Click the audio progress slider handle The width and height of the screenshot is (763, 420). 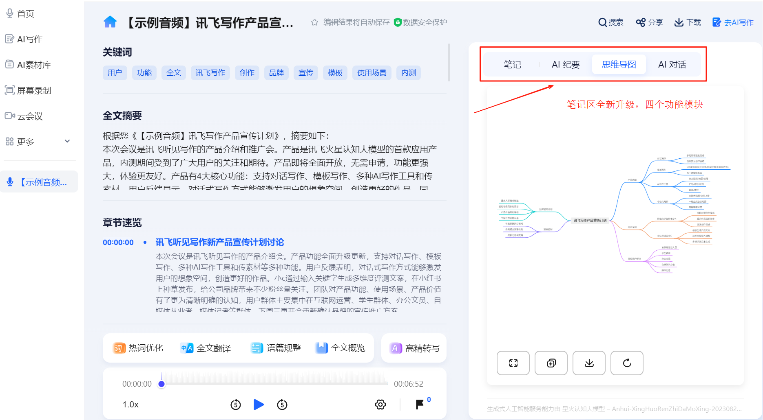click(x=161, y=384)
